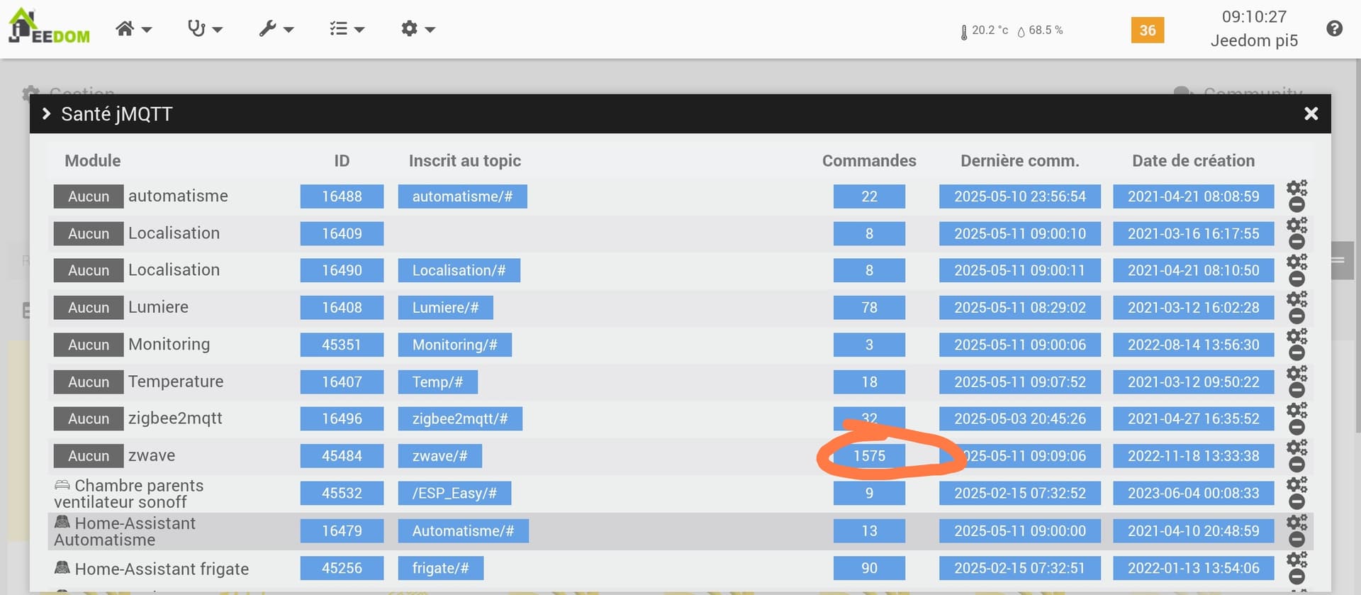Click the Commandes column header
Viewport: 1361px width, 595px height.
(869, 161)
